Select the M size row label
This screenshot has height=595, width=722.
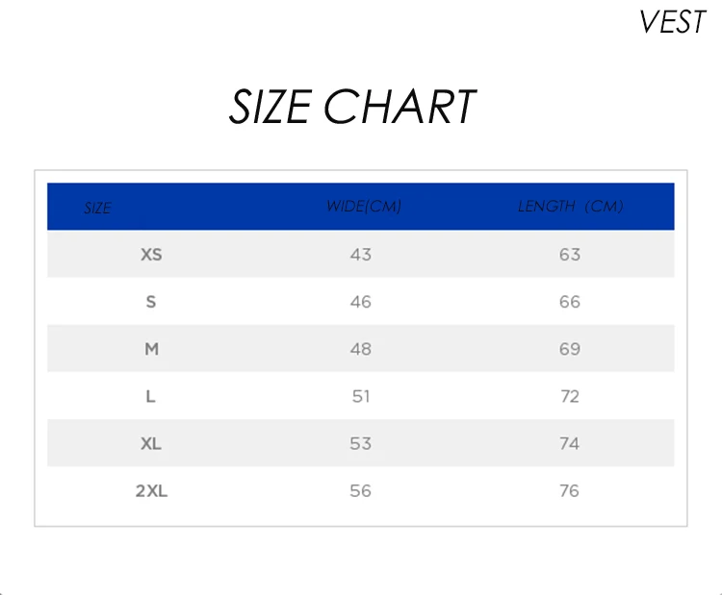click(151, 349)
